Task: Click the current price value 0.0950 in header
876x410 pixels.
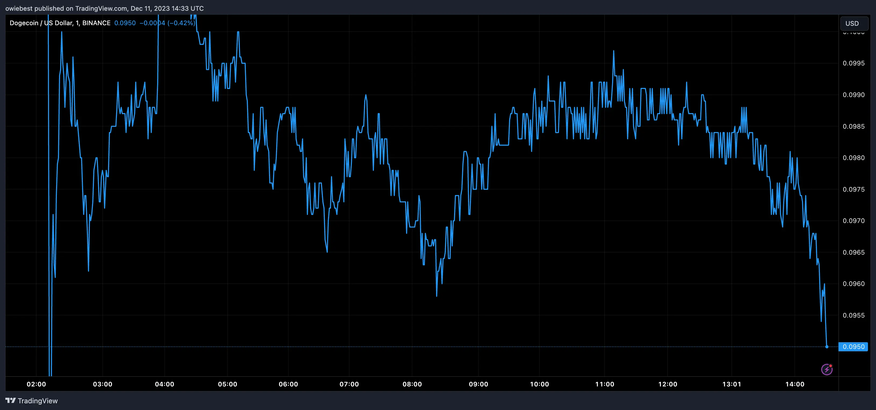Action: pyautogui.click(x=125, y=23)
